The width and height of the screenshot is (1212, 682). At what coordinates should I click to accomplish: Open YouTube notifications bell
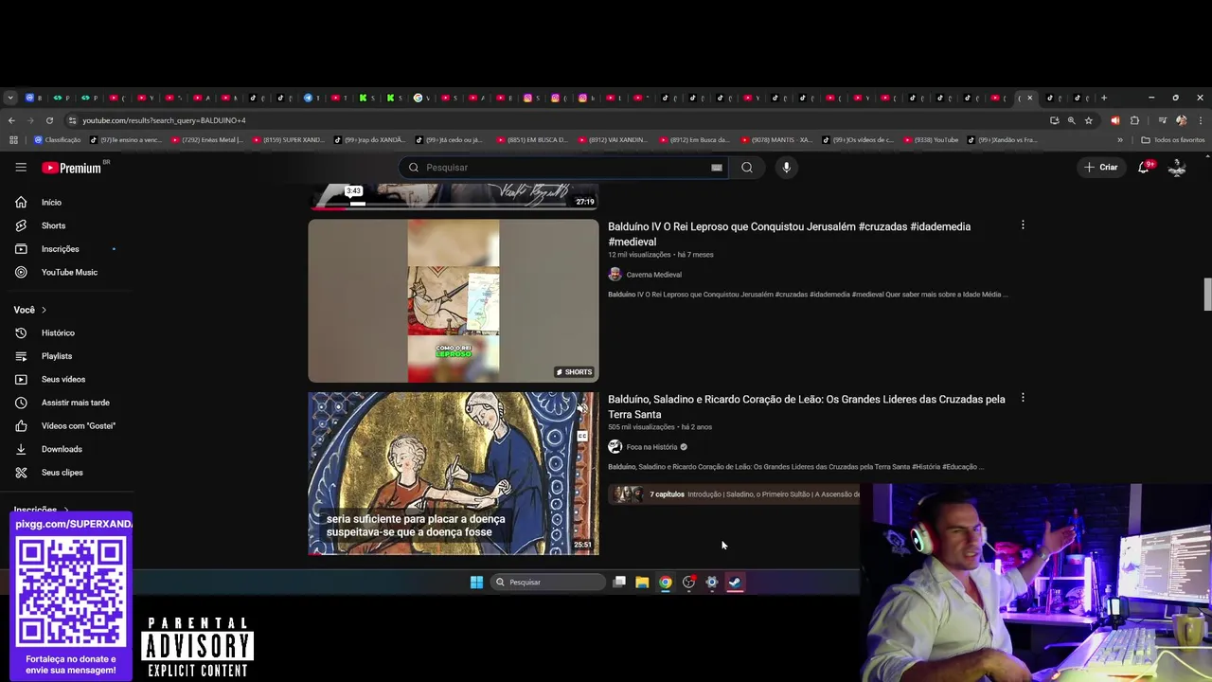click(x=1145, y=167)
